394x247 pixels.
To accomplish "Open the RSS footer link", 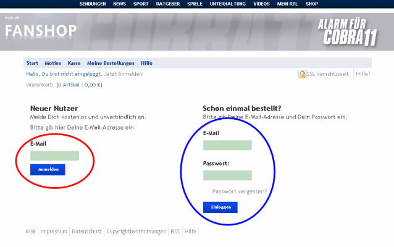I will 175,231.
